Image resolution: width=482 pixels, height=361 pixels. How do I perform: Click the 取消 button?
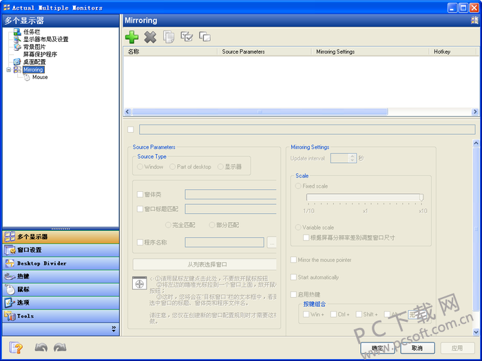pos(417,348)
